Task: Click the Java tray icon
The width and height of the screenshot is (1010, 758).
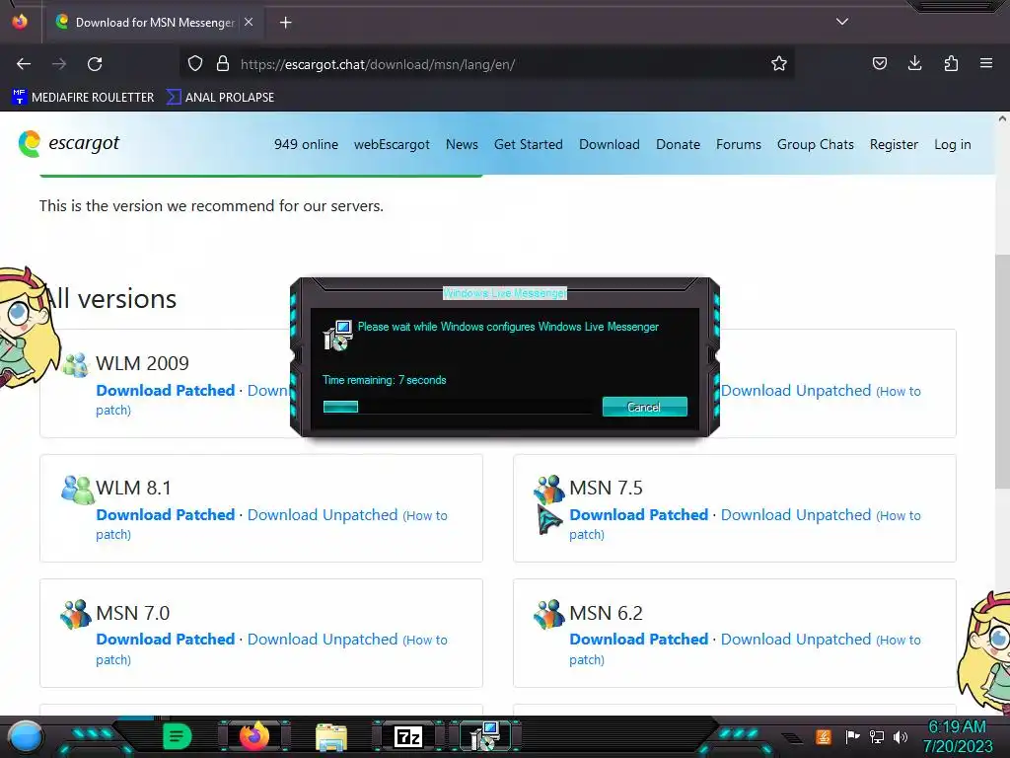Action: [x=823, y=736]
